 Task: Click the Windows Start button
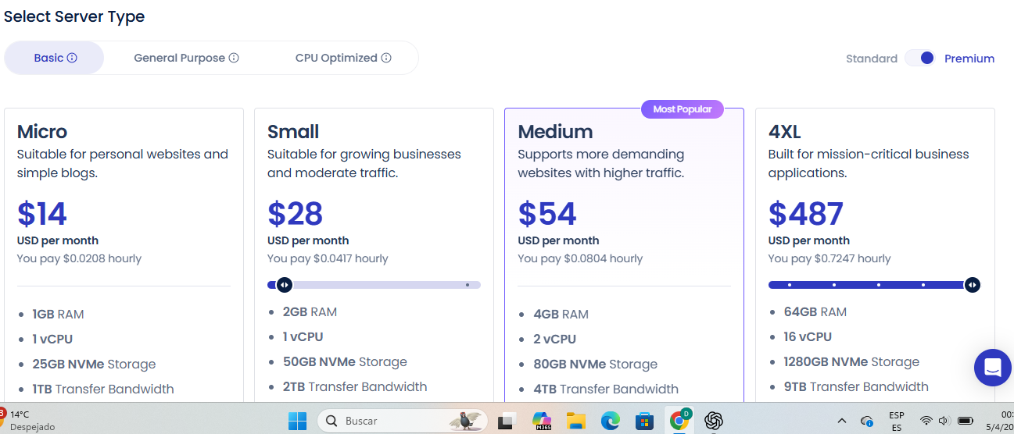coord(297,421)
